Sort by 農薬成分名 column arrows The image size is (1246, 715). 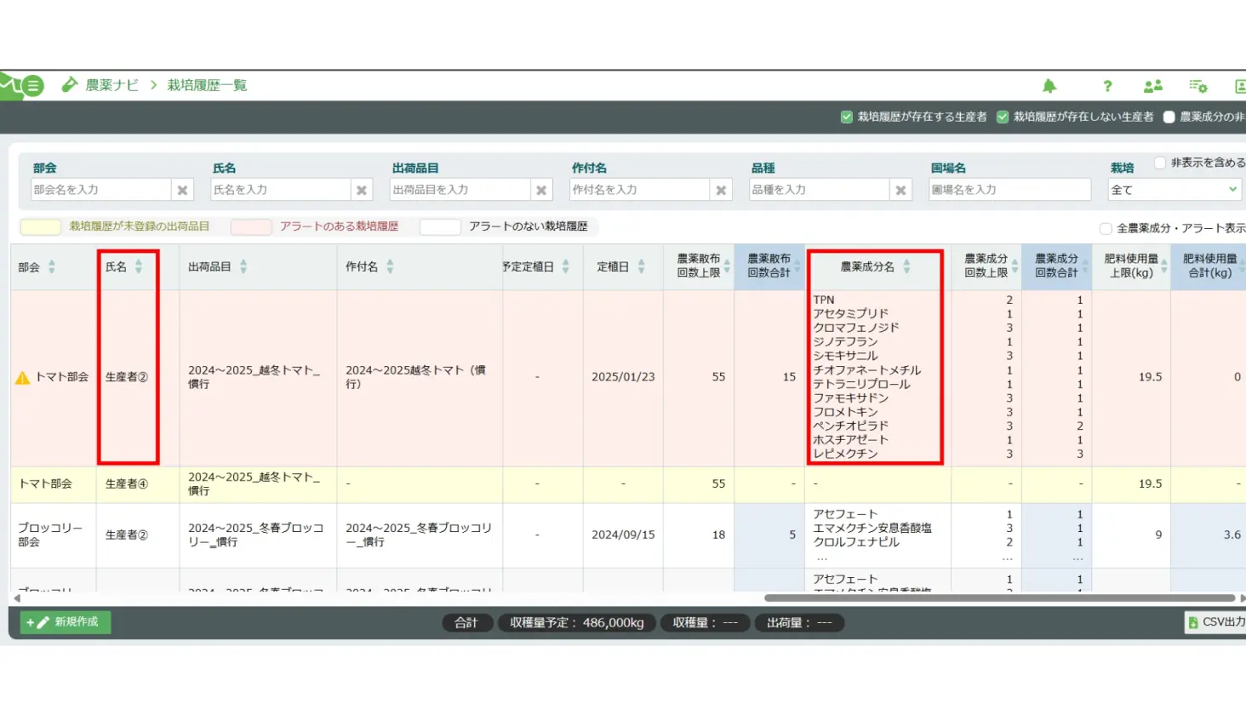906,267
